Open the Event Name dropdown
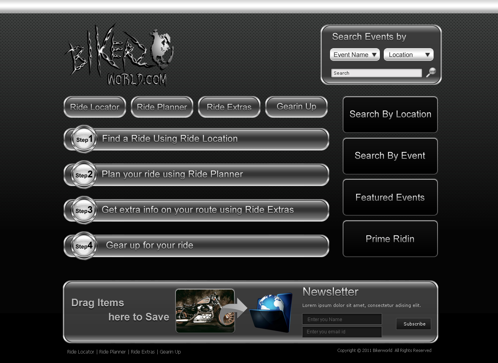 (x=355, y=55)
